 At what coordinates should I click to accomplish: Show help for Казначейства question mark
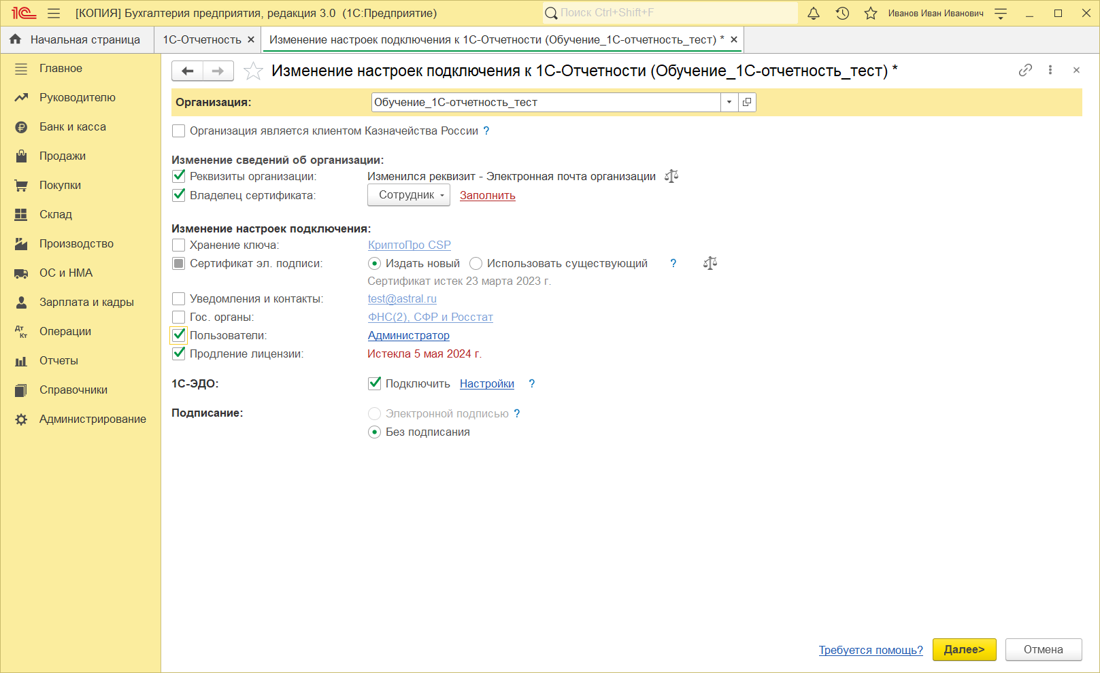(x=486, y=131)
